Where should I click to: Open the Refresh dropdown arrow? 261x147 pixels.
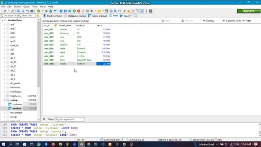[42, 11]
